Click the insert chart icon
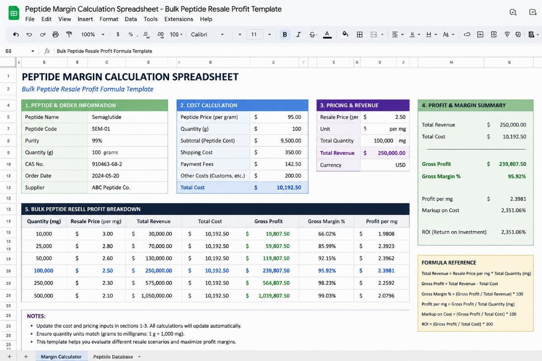The image size is (542, 361). pyautogui.click(x=494, y=34)
